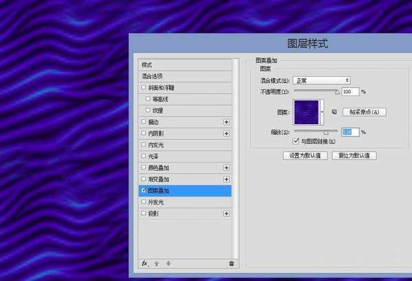Click the 不透明度 opacity slider handle
The height and width of the screenshot is (281, 412).
coord(337,91)
